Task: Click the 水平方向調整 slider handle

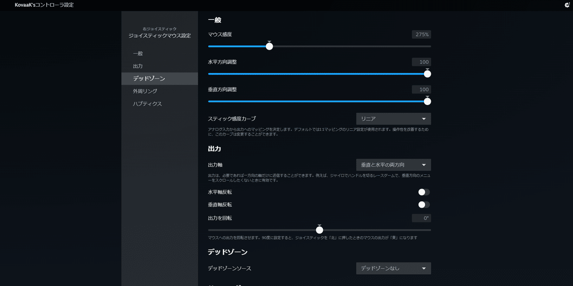Action: pyautogui.click(x=427, y=74)
